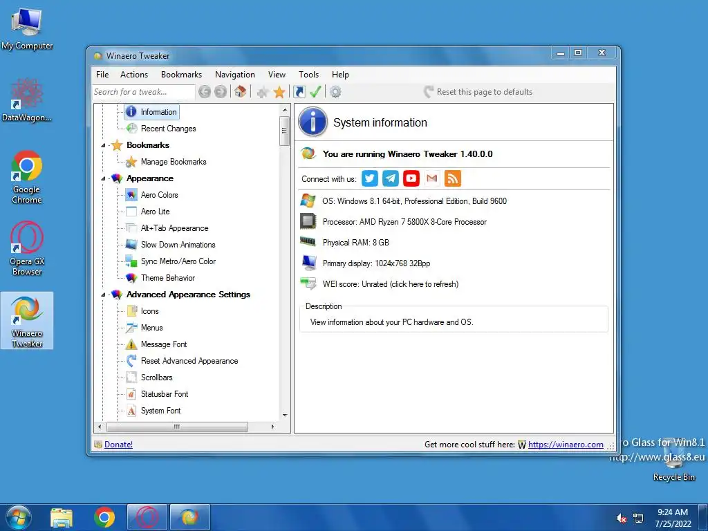
Task: Collapse Advanced Appearance Settings node
Action: (103, 295)
